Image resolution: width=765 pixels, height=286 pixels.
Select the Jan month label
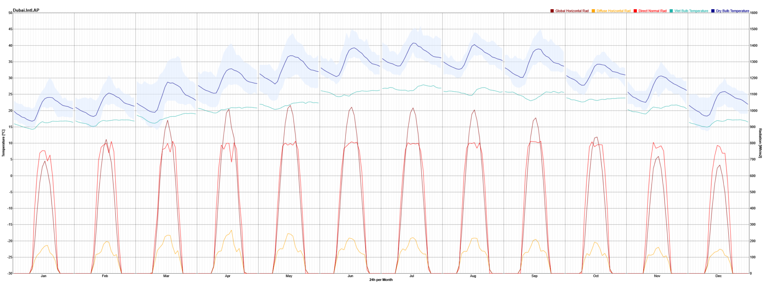click(x=44, y=276)
